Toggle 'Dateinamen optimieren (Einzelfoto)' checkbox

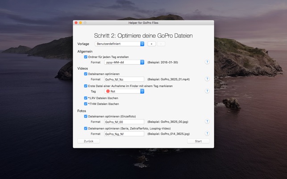[86, 116]
